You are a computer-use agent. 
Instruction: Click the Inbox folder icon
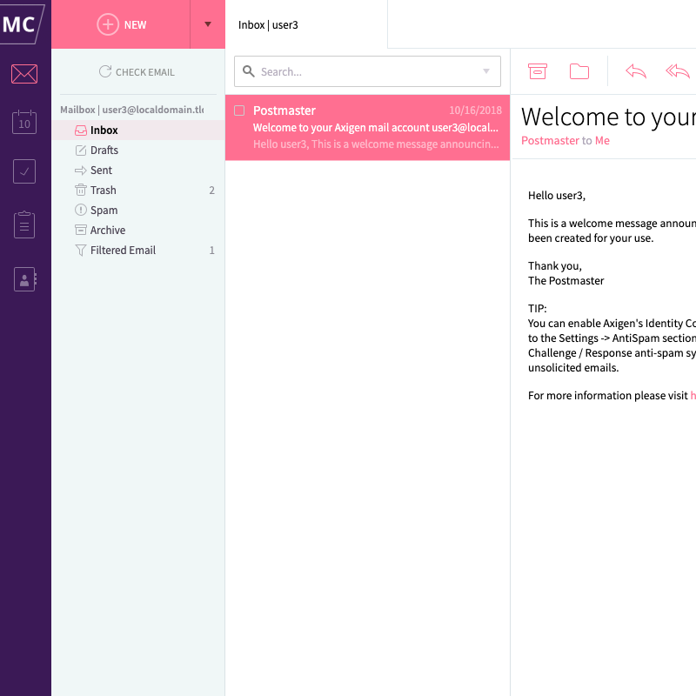pyautogui.click(x=81, y=130)
